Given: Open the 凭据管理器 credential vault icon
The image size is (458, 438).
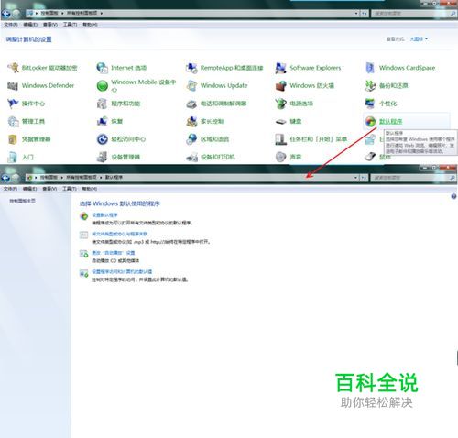Looking at the screenshot, I should [x=13, y=139].
